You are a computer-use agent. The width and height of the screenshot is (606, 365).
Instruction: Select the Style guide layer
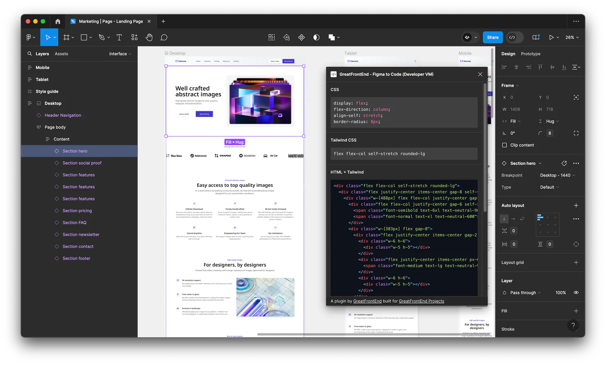(x=47, y=92)
